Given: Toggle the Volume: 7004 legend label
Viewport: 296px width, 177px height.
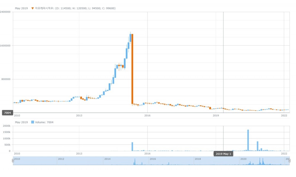Looking at the screenshot, I should (44, 122).
